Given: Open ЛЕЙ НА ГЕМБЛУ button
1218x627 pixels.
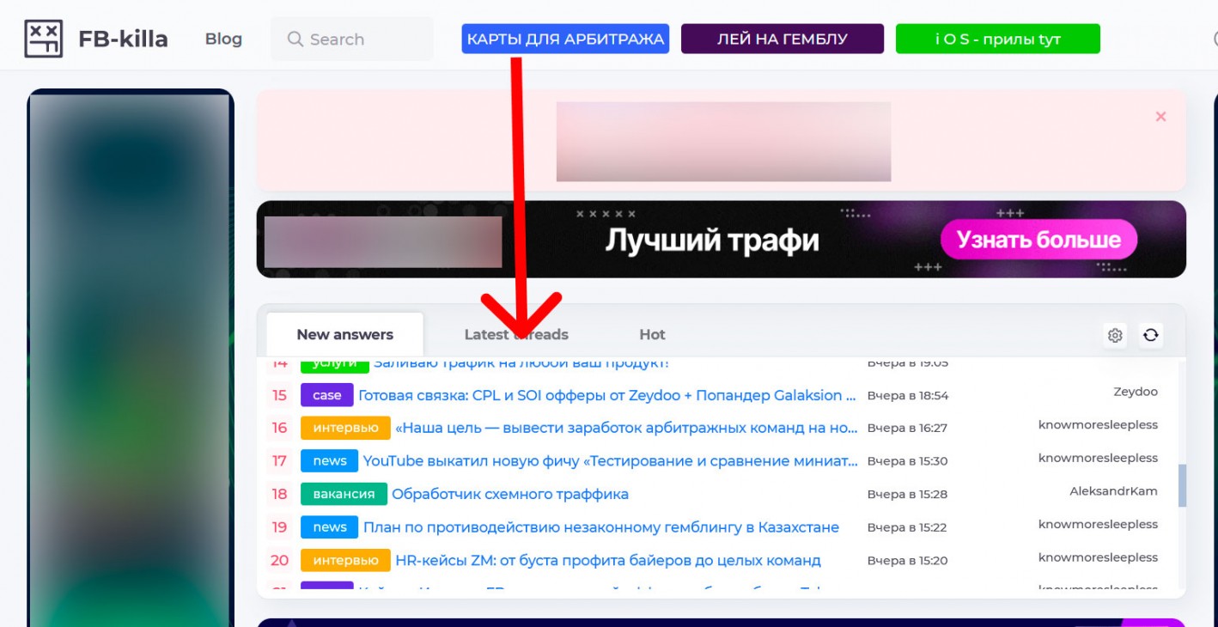Looking at the screenshot, I should pyautogui.click(x=783, y=39).
